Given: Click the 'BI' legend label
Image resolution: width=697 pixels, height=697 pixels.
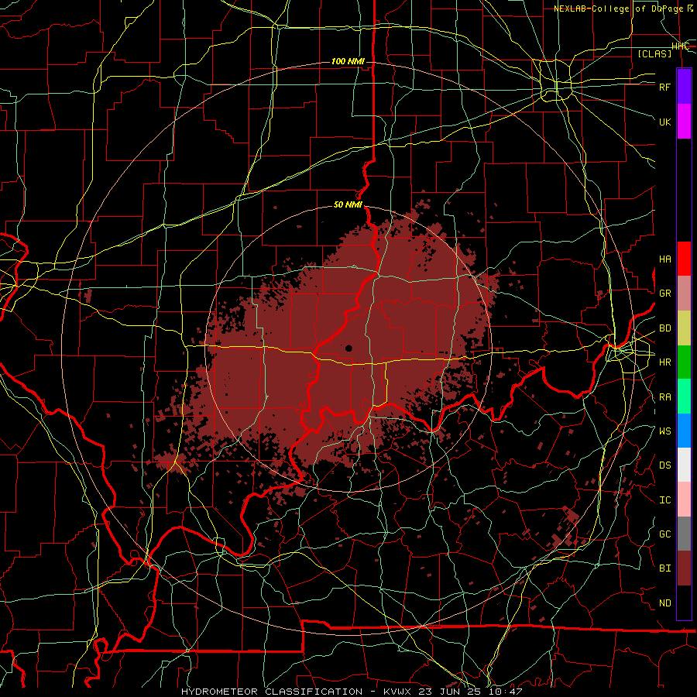Looking at the screenshot, I should [x=664, y=568].
